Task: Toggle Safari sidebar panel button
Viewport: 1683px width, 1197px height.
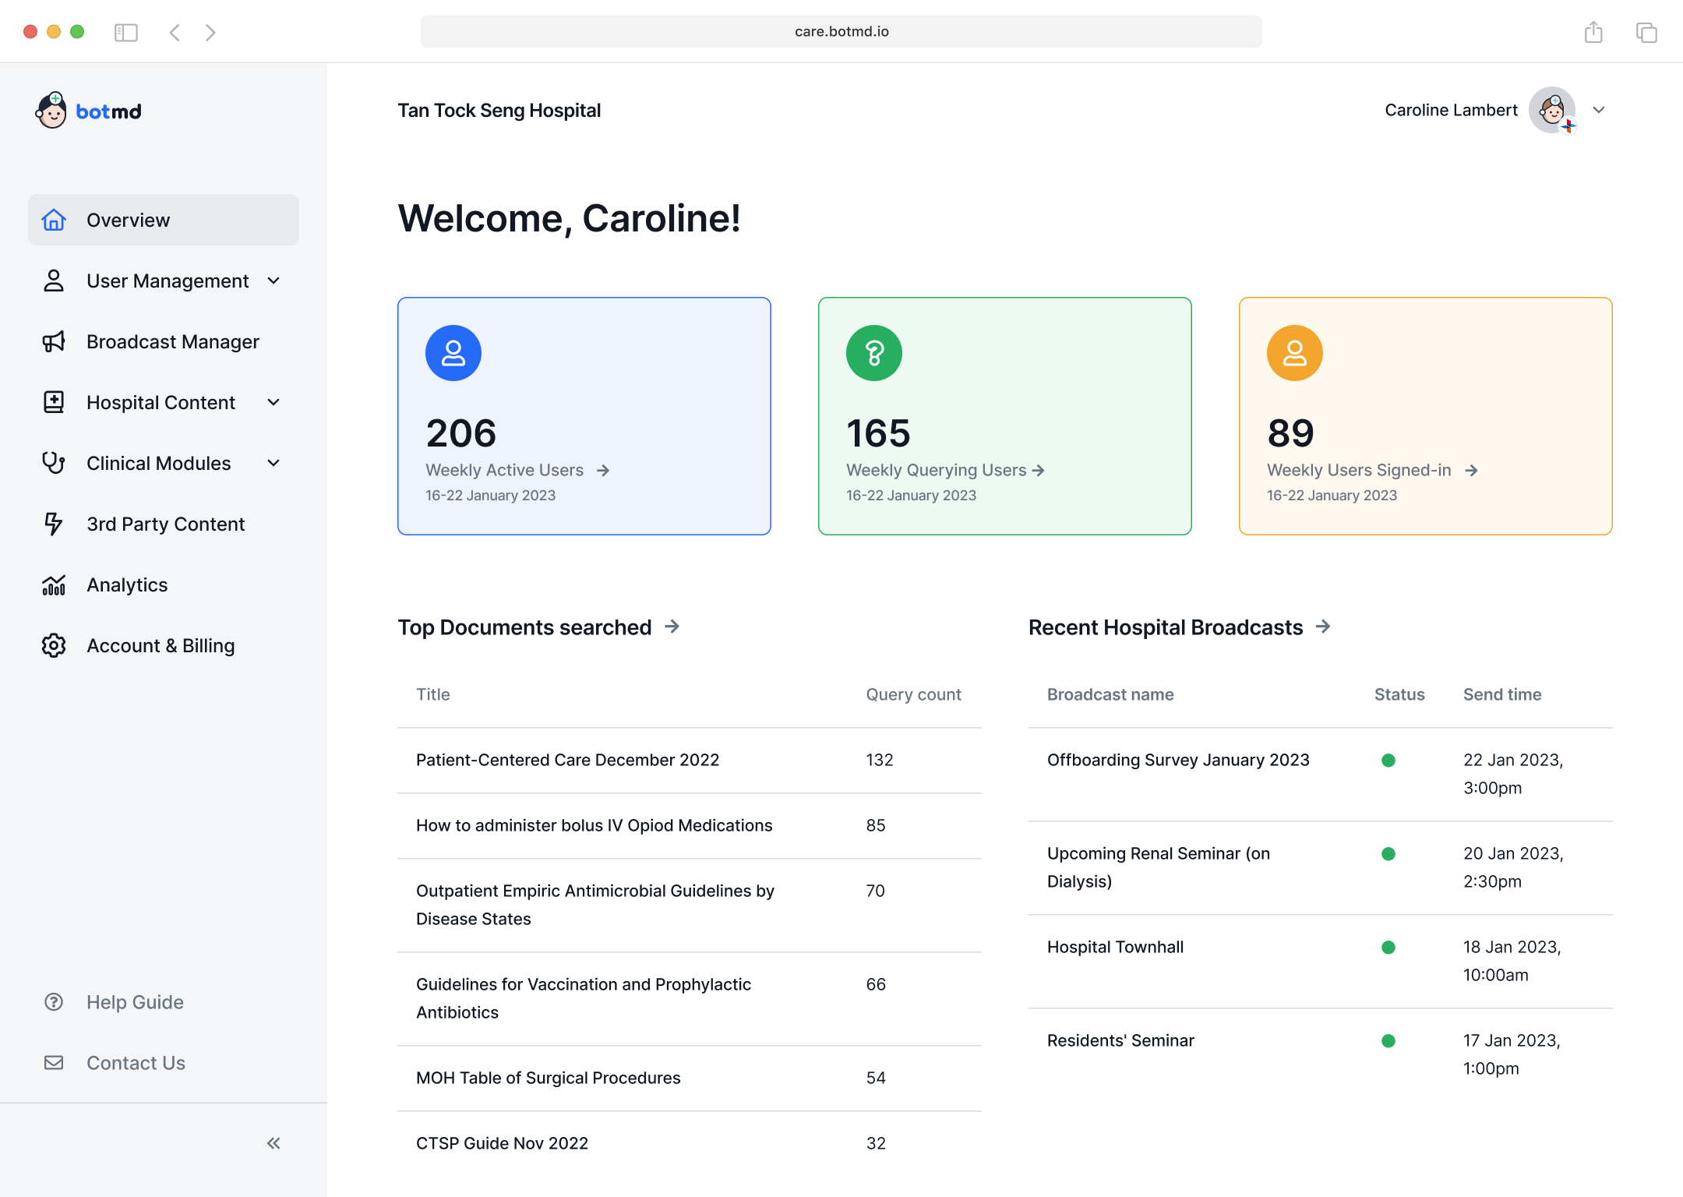Action: click(125, 32)
